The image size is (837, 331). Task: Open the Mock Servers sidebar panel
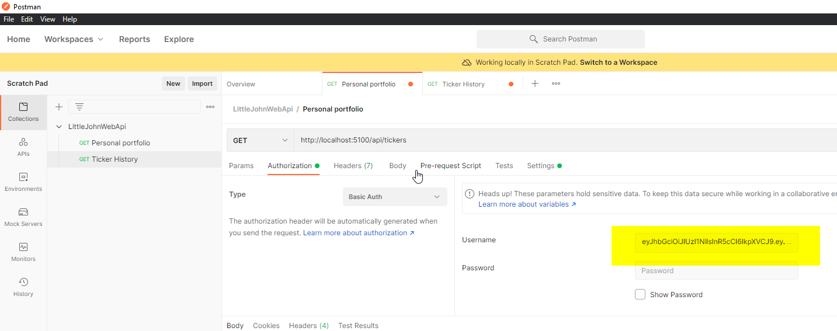tap(23, 218)
